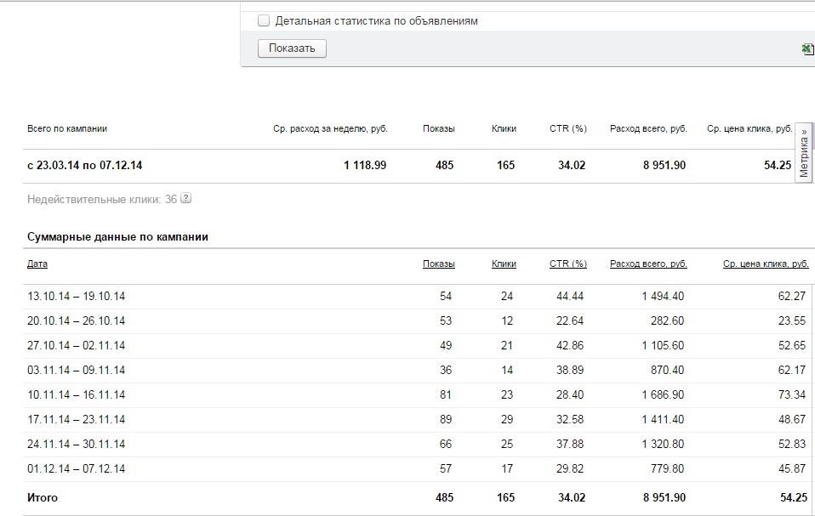Click clicks value 29
The image size is (815, 516).
tap(507, 419)
